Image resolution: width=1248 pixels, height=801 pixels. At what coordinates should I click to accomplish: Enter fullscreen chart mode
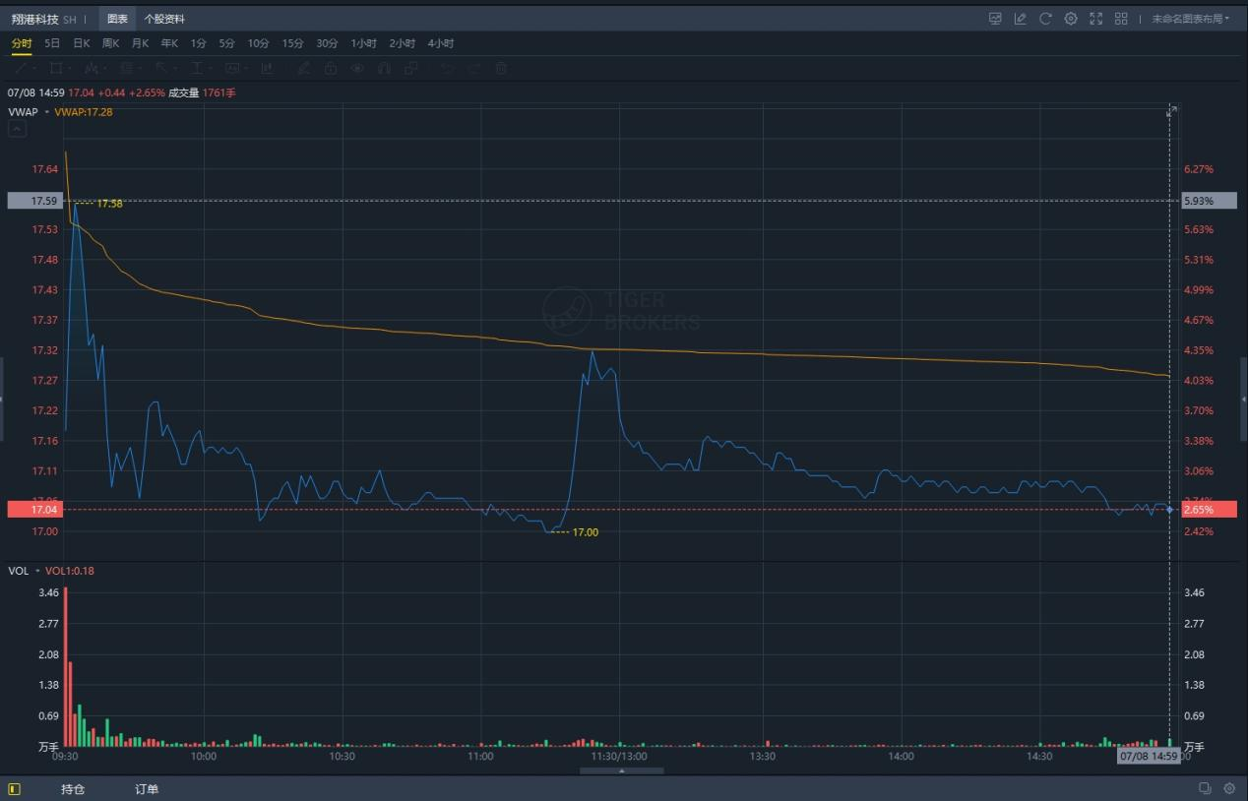tap(1095, 19)
